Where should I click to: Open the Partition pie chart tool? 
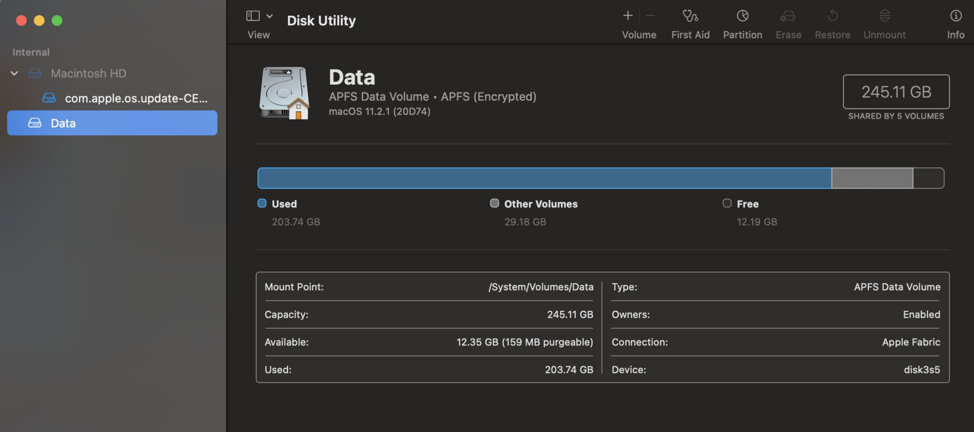742,17
